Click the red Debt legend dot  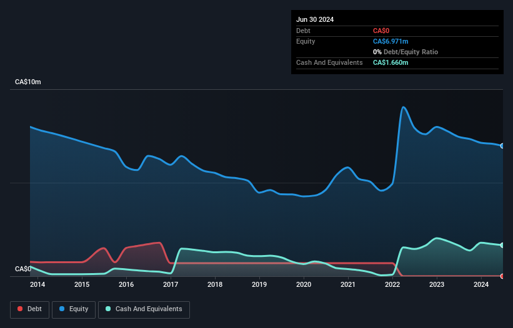(x=20, y=309)
